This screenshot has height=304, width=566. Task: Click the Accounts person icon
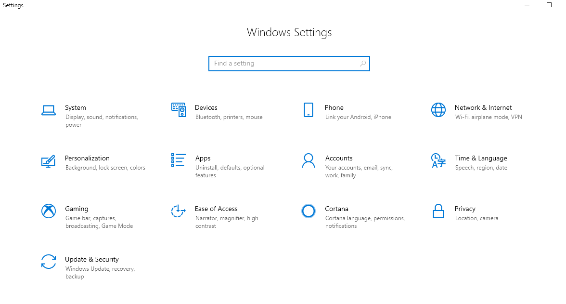308,160
